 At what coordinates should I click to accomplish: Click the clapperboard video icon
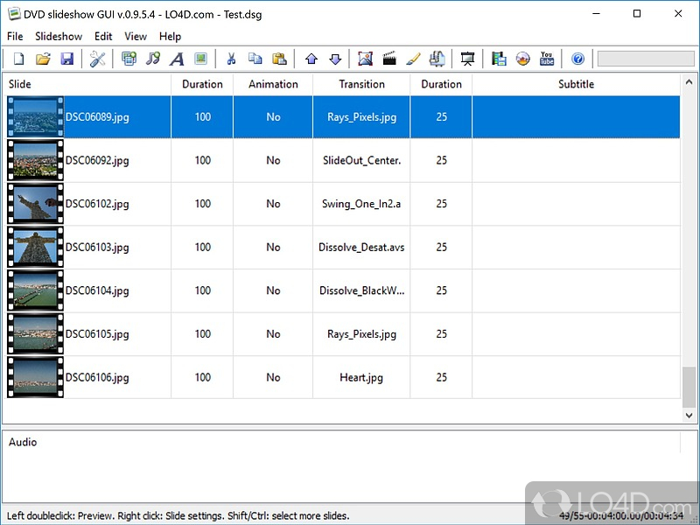pyautogui.click(x=389, y=59)
